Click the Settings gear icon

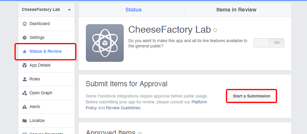click(x=25, y=38)
